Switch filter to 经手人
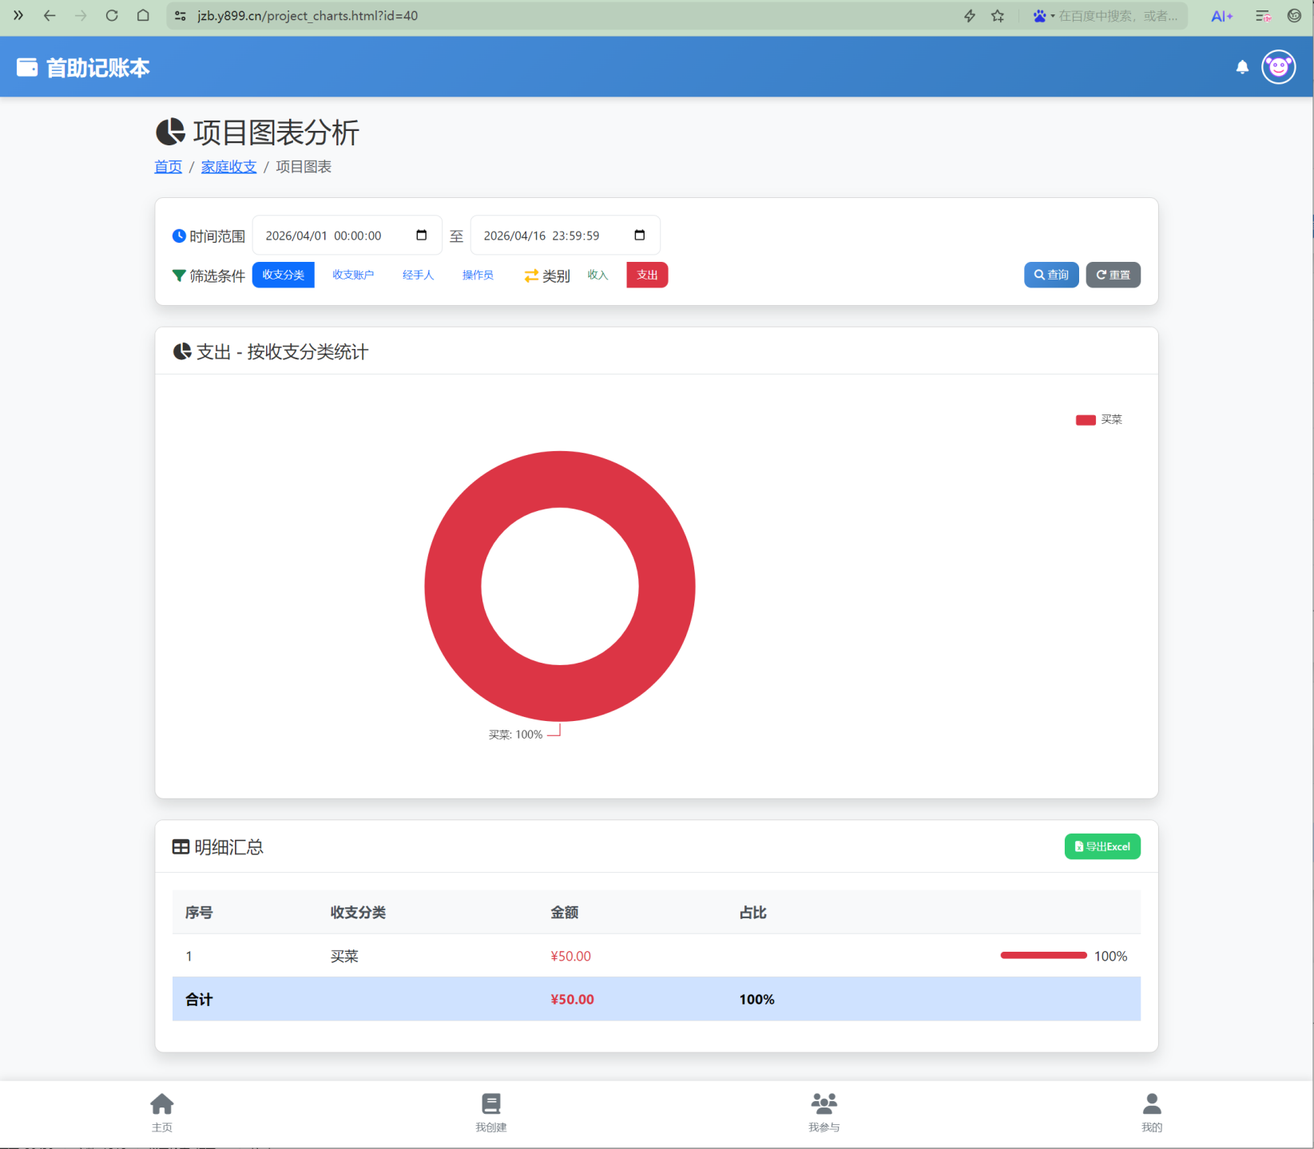 tap(418, 275)
